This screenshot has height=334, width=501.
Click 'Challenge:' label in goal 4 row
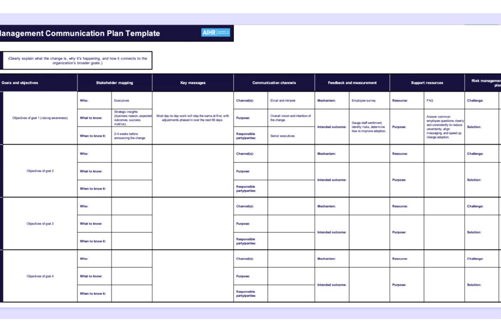click(x=475, y=259)
